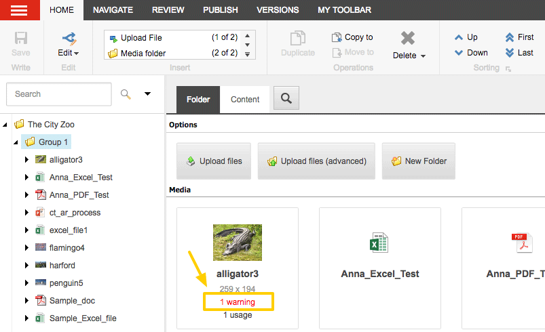
Task: Open search options dropdown arrow
Action: click(x=147, y=94)
